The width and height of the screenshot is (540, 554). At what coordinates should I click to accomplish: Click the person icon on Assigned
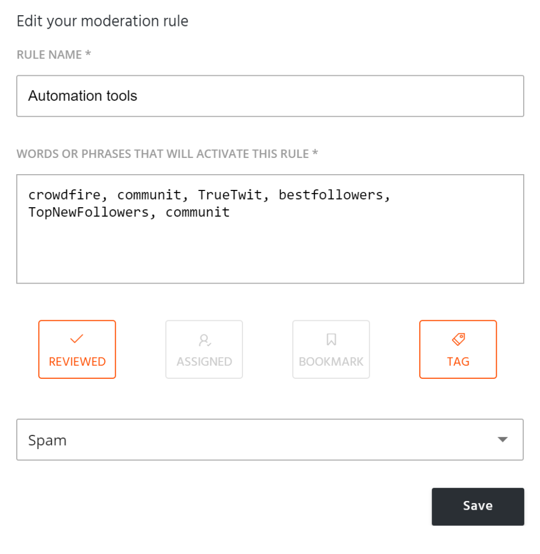(205, 340)
